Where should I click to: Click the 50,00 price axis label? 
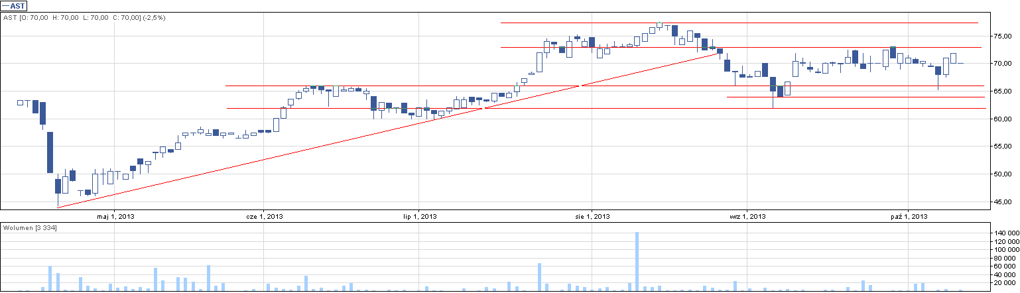pos(1004,174)
